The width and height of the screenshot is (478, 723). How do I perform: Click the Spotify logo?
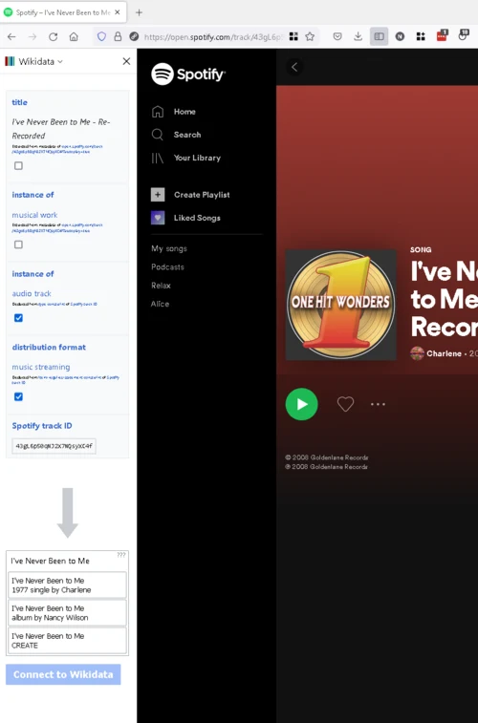coord(188,74)
